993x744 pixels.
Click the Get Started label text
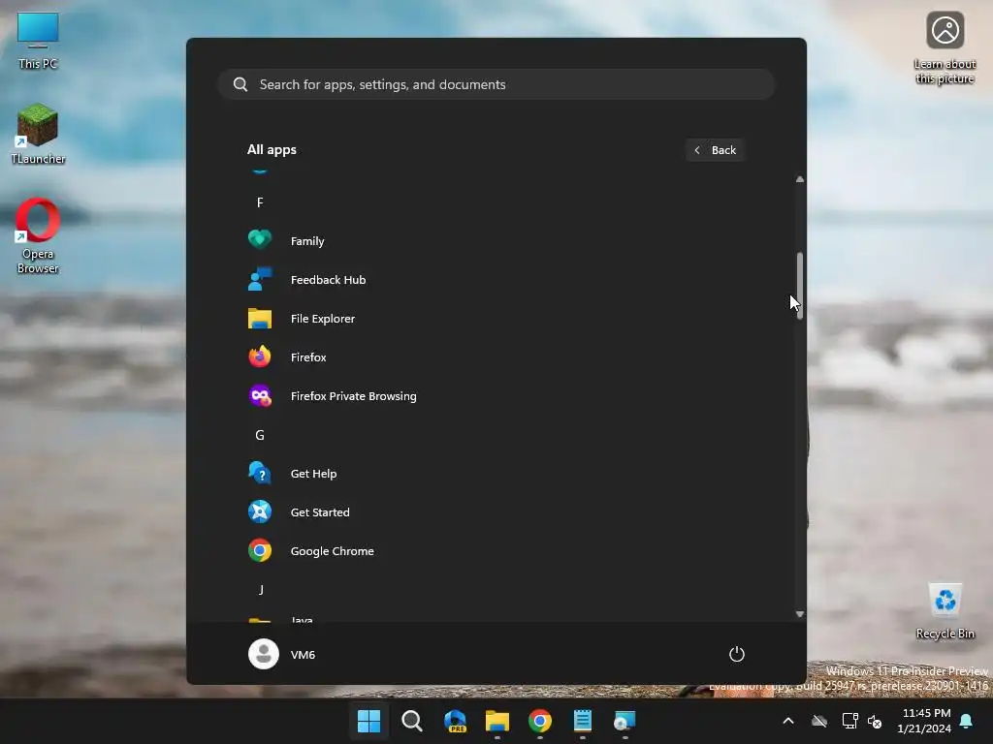pyautogui.click(x=320, y=512)
